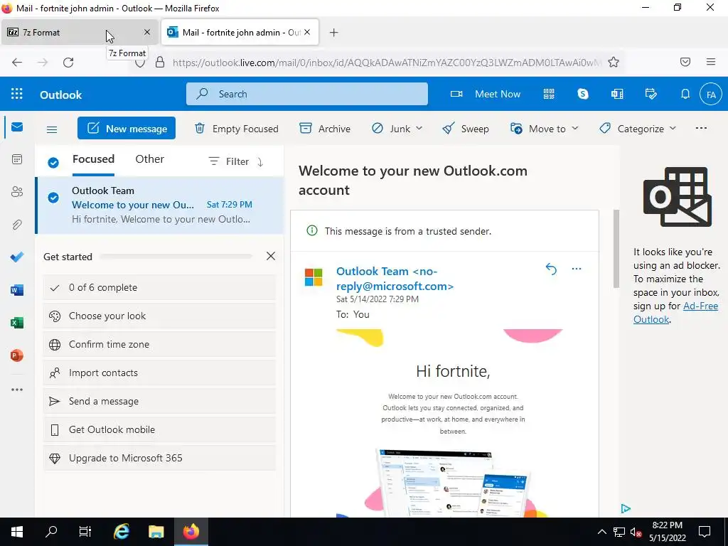This screenshot has width=728, height=546.
Task: Open Files attachments paperclip in sidebar
Action: click(x=17, y=225)
